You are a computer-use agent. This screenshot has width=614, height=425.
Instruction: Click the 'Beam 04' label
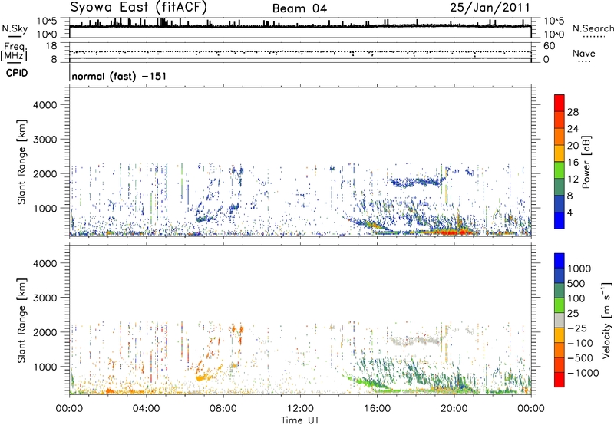coord(299,8)
